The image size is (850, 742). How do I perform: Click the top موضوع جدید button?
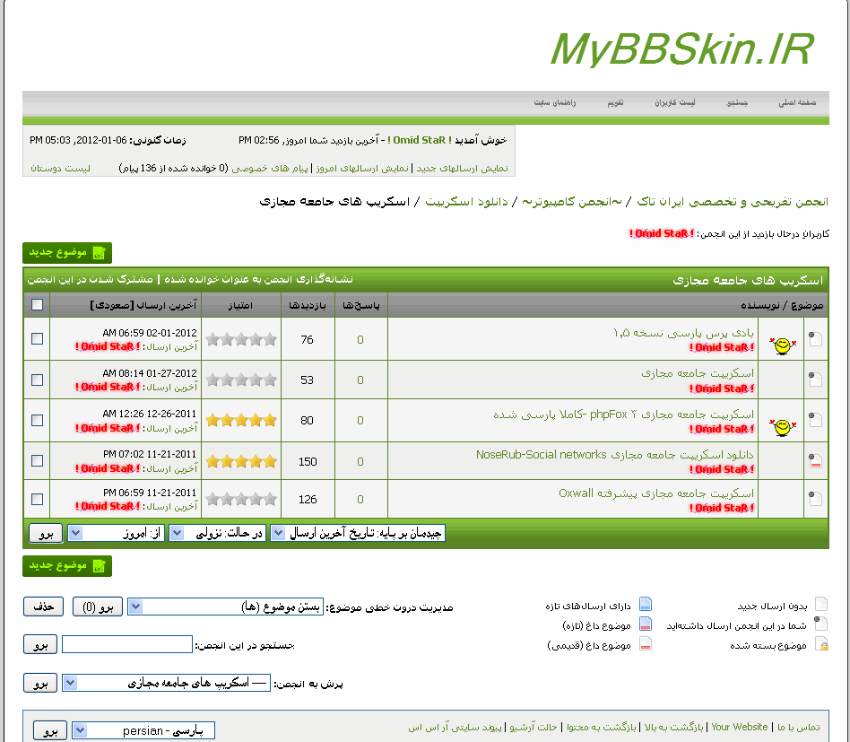pos(67,253)
